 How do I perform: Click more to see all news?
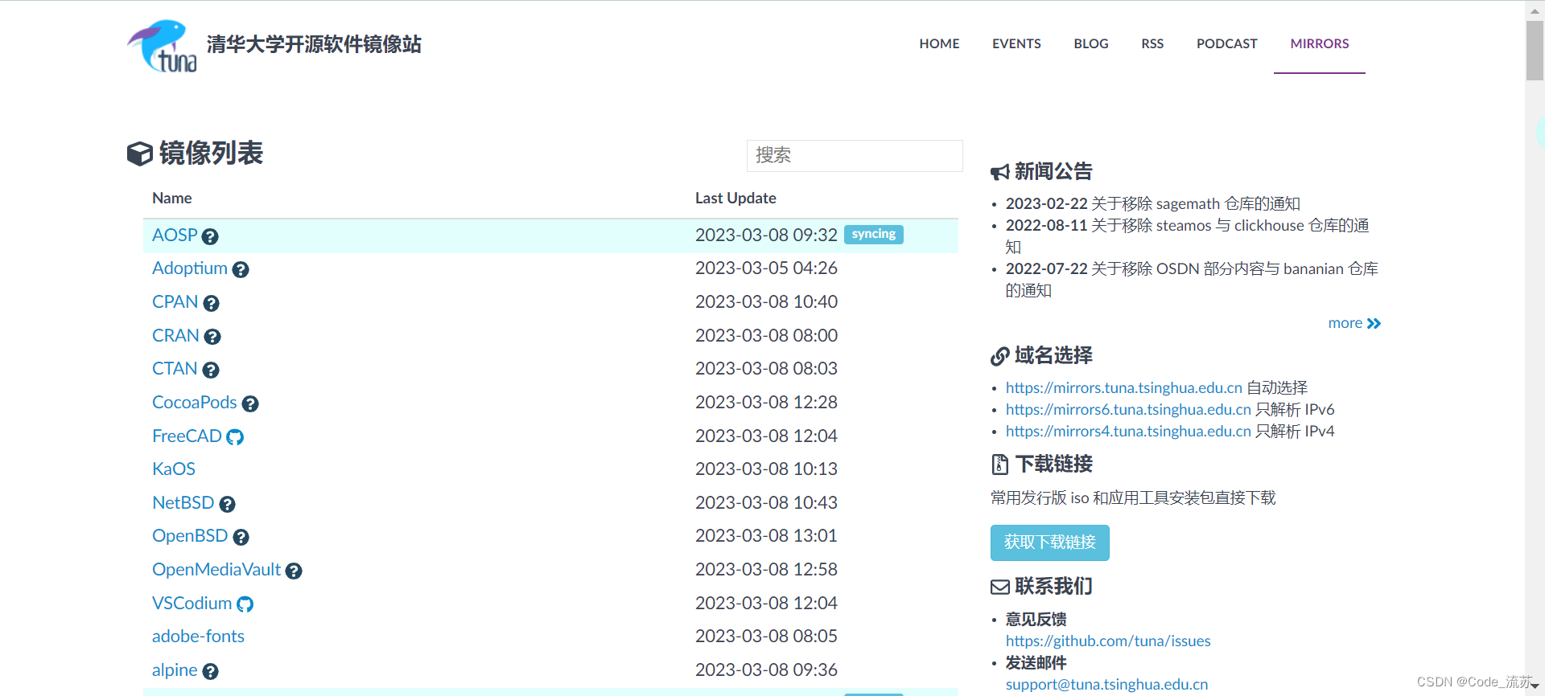tap(1345, 323)
